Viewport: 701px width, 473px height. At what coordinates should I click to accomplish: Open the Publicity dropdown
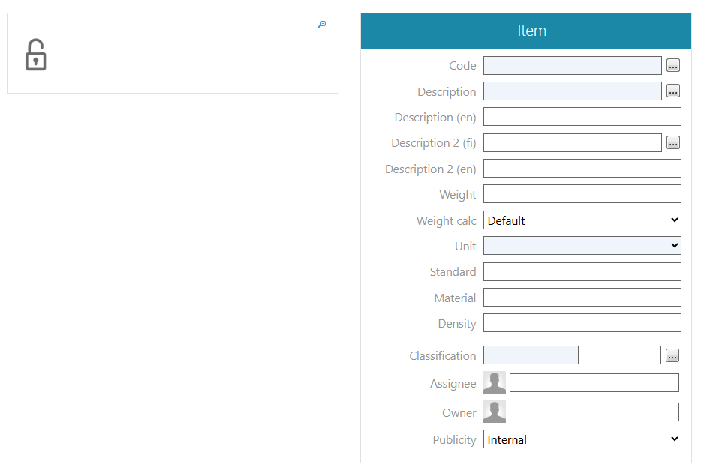pos(582,439)
